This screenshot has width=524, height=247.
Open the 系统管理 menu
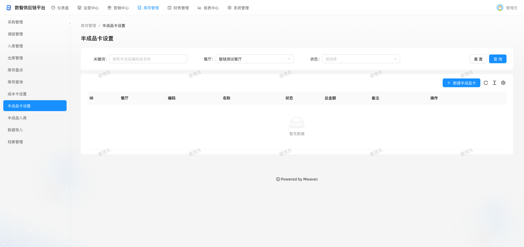238,8
